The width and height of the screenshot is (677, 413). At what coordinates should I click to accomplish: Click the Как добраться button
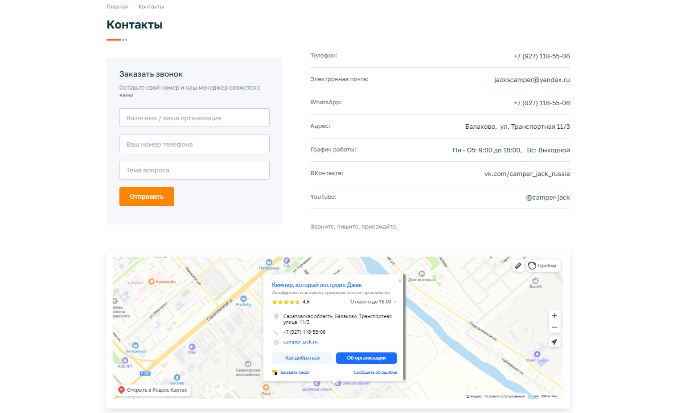coord(302,358)
